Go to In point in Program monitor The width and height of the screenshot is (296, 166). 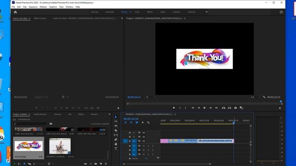(x=193, y=108)
